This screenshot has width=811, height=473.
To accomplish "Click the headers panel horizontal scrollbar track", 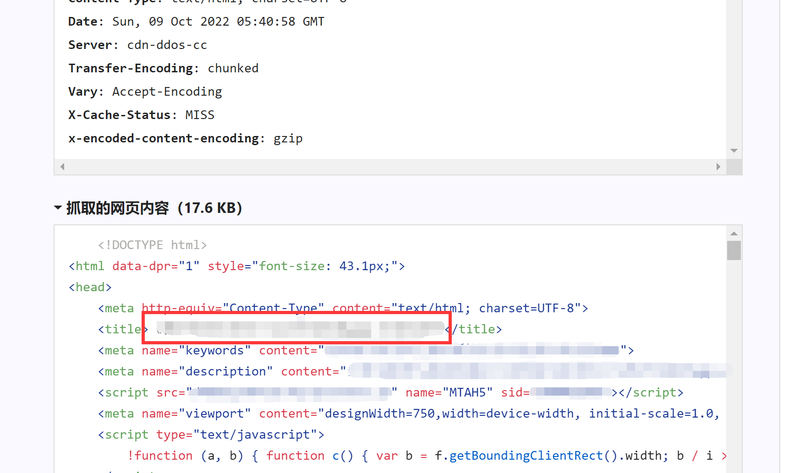I will (389, 167).
